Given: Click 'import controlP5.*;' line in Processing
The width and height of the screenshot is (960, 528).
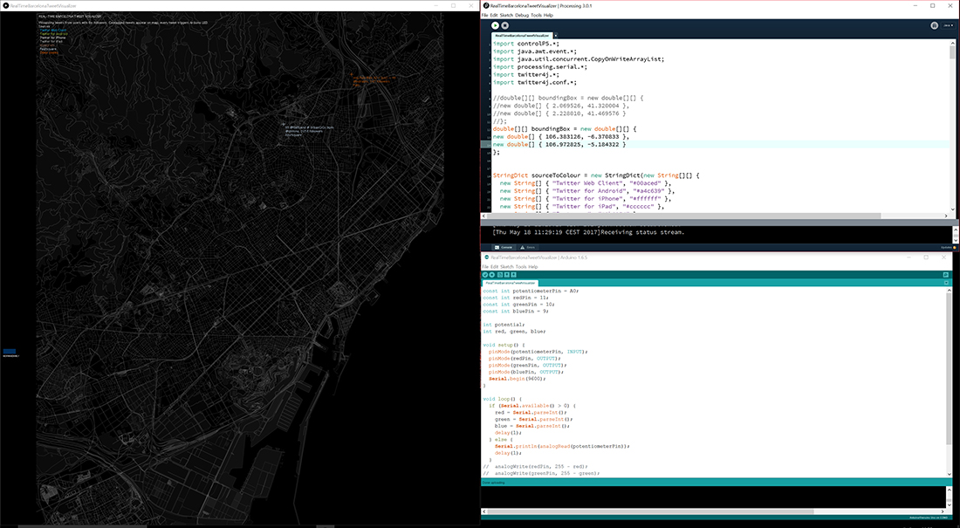Looking at the screenshot, I should pyautogui.click(x=526, y=45).
